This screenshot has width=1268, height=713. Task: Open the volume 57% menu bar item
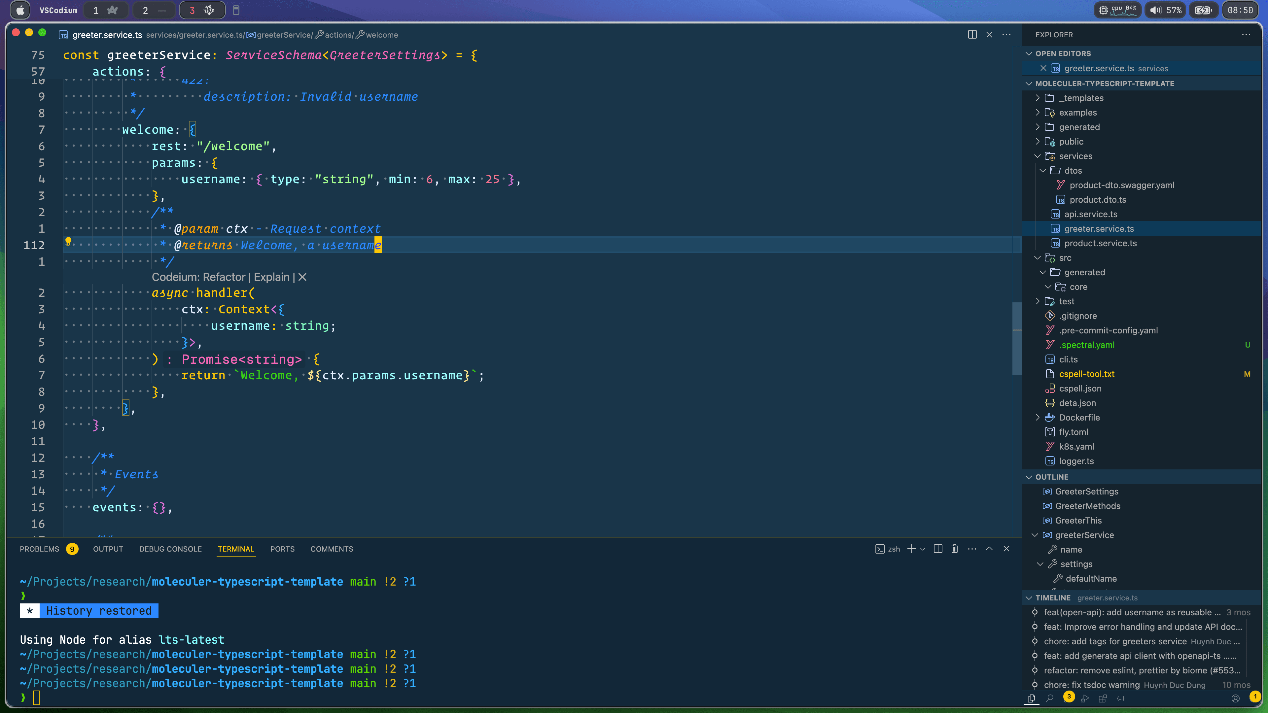[x=1166, y=10]
